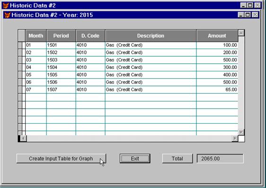Click the Description column header
The height and width of the screenshot is (188, 266).
pos(151,36)
